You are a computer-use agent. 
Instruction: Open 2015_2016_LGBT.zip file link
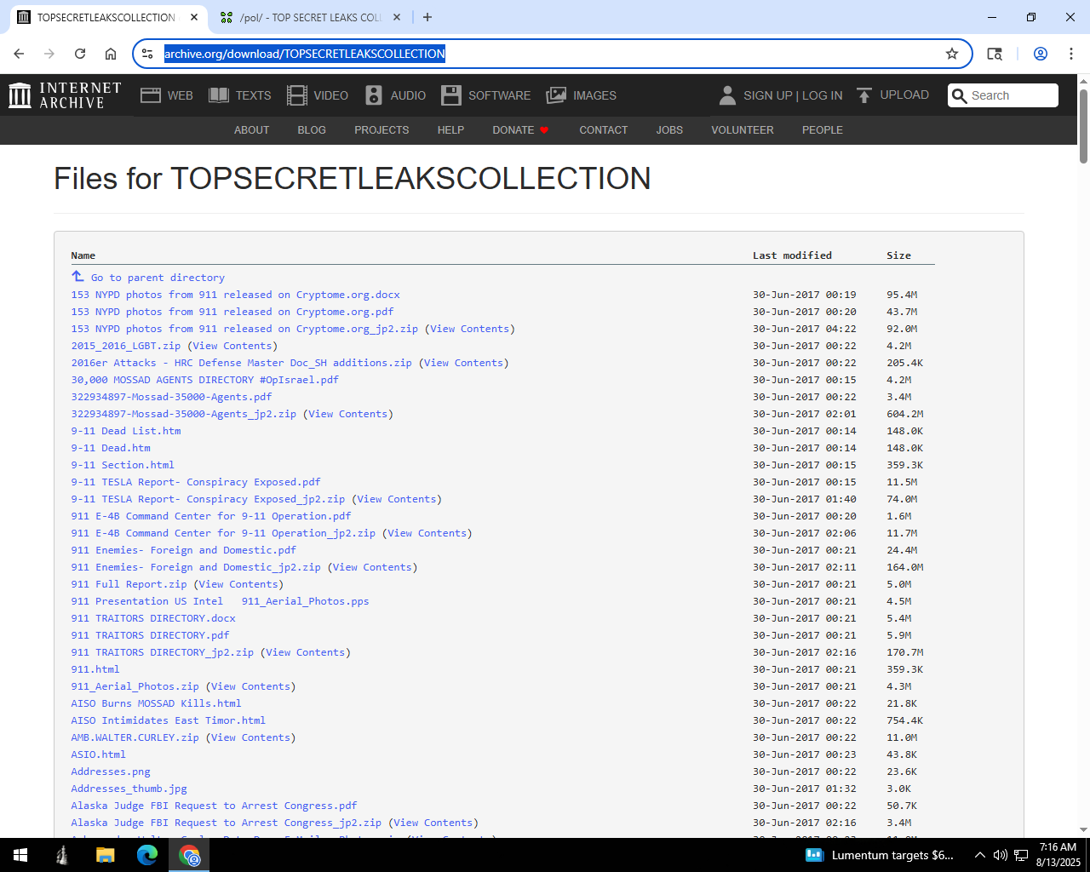[x=126, y=346]
